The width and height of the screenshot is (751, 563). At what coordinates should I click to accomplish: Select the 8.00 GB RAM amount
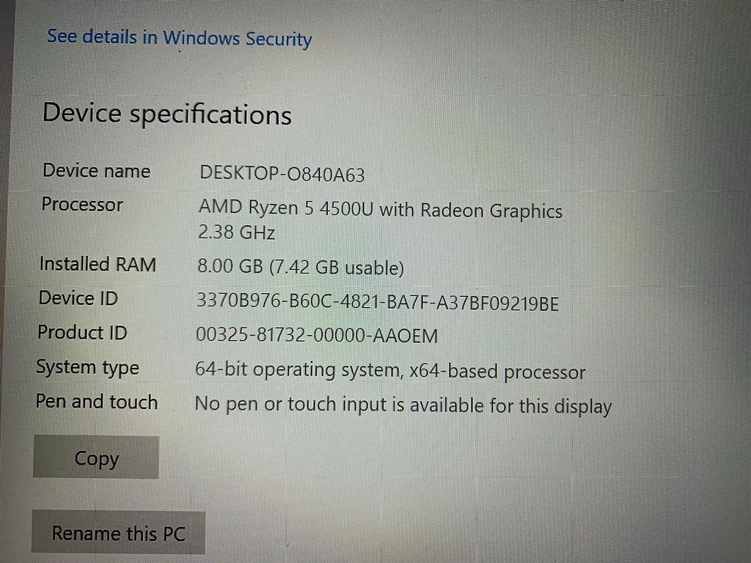click(230, 265)
